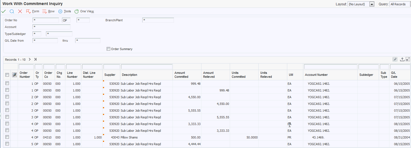This screenshot has width=411, height=148.
Task: Enable the Order Summary checkbox
Action: (108, 49)
